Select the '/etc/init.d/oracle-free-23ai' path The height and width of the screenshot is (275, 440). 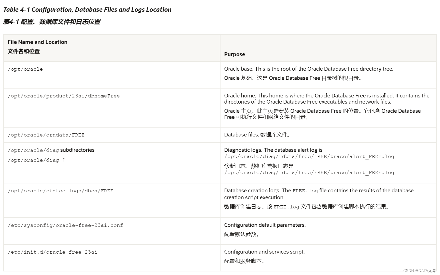click(52, 252)
